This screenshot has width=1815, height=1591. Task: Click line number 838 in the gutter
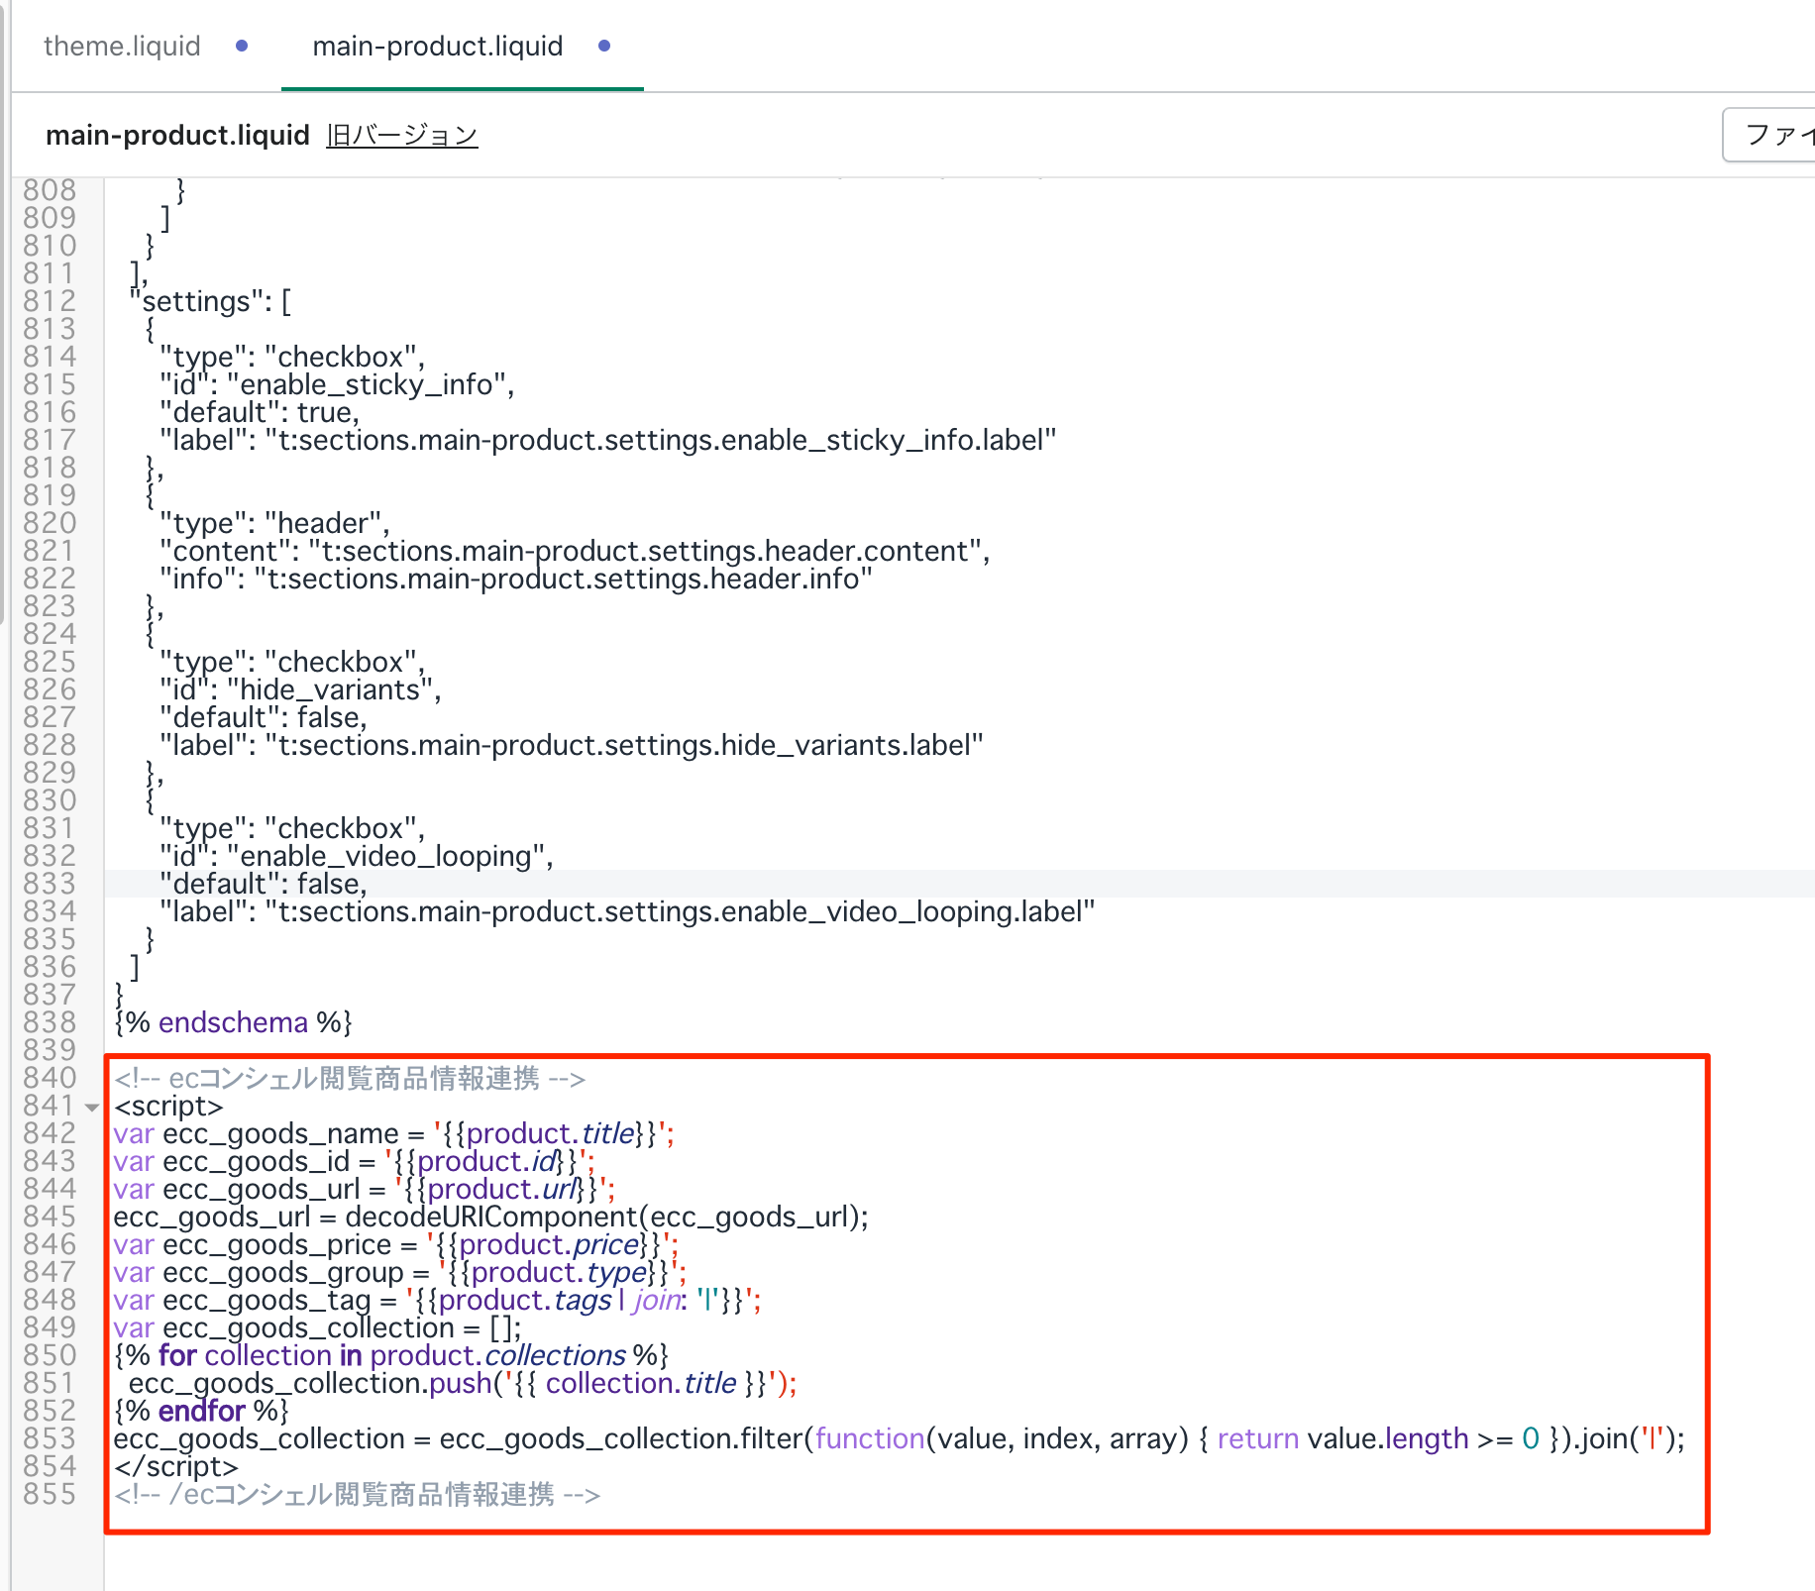pos(50,1021)
